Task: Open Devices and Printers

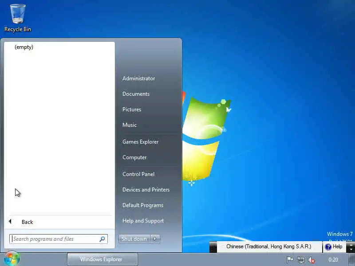Action: [146, 190]
